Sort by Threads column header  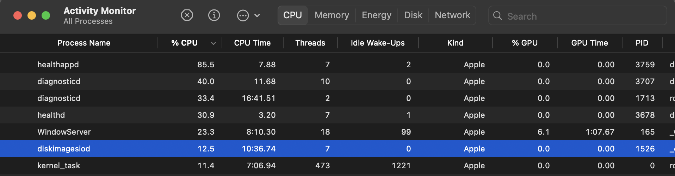tap(310, 43)
